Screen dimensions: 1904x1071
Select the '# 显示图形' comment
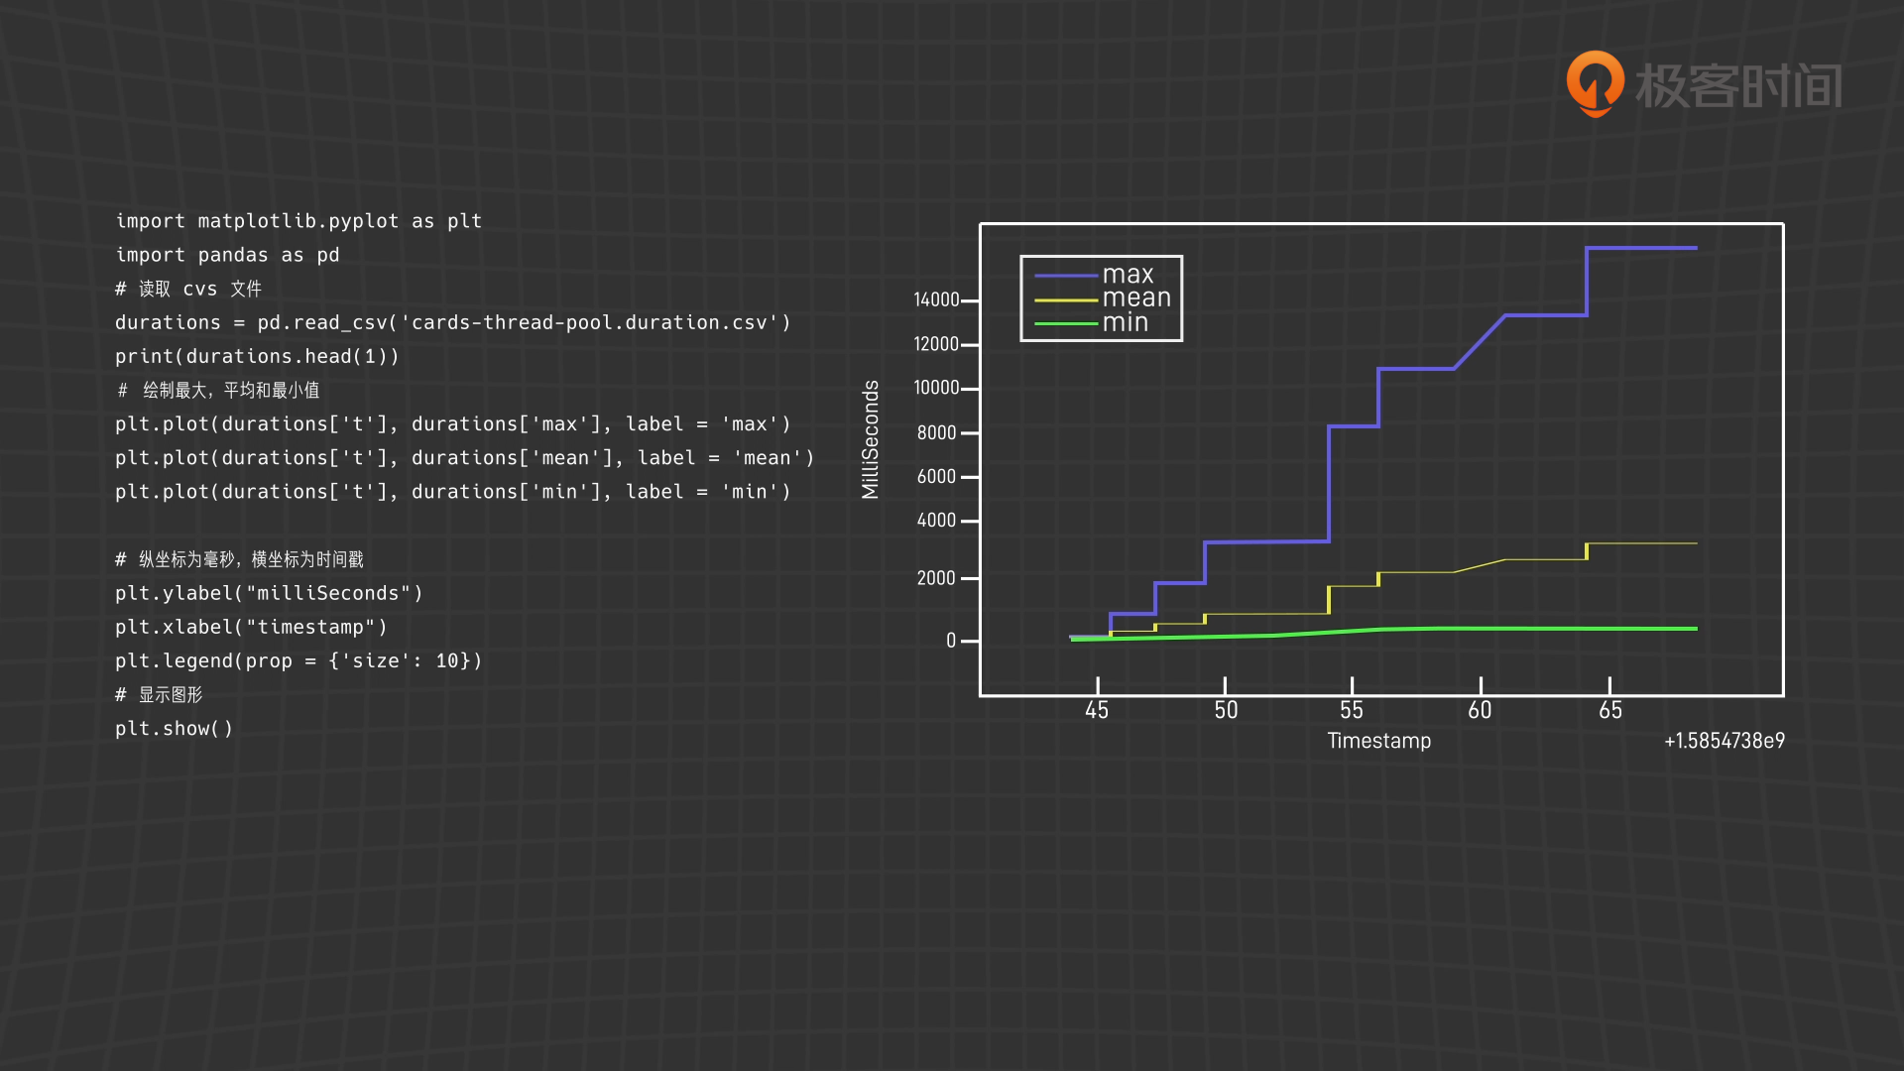tap(159, 695)
